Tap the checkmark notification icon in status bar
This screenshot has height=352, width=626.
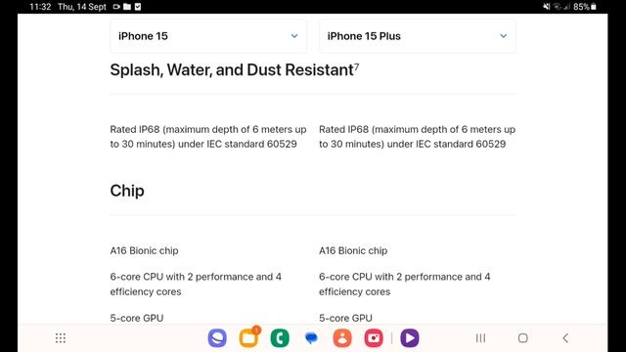tap(138, 7)
